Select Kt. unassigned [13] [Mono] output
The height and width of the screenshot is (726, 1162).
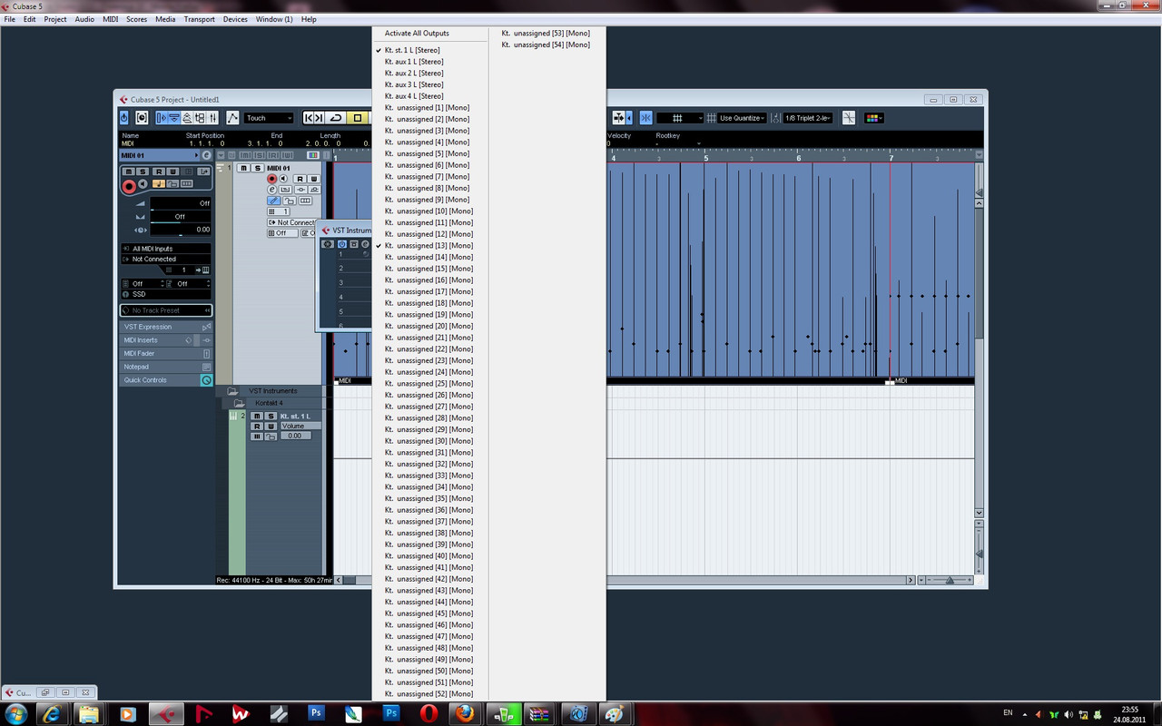pyautogui.click(x=430, y=246)
